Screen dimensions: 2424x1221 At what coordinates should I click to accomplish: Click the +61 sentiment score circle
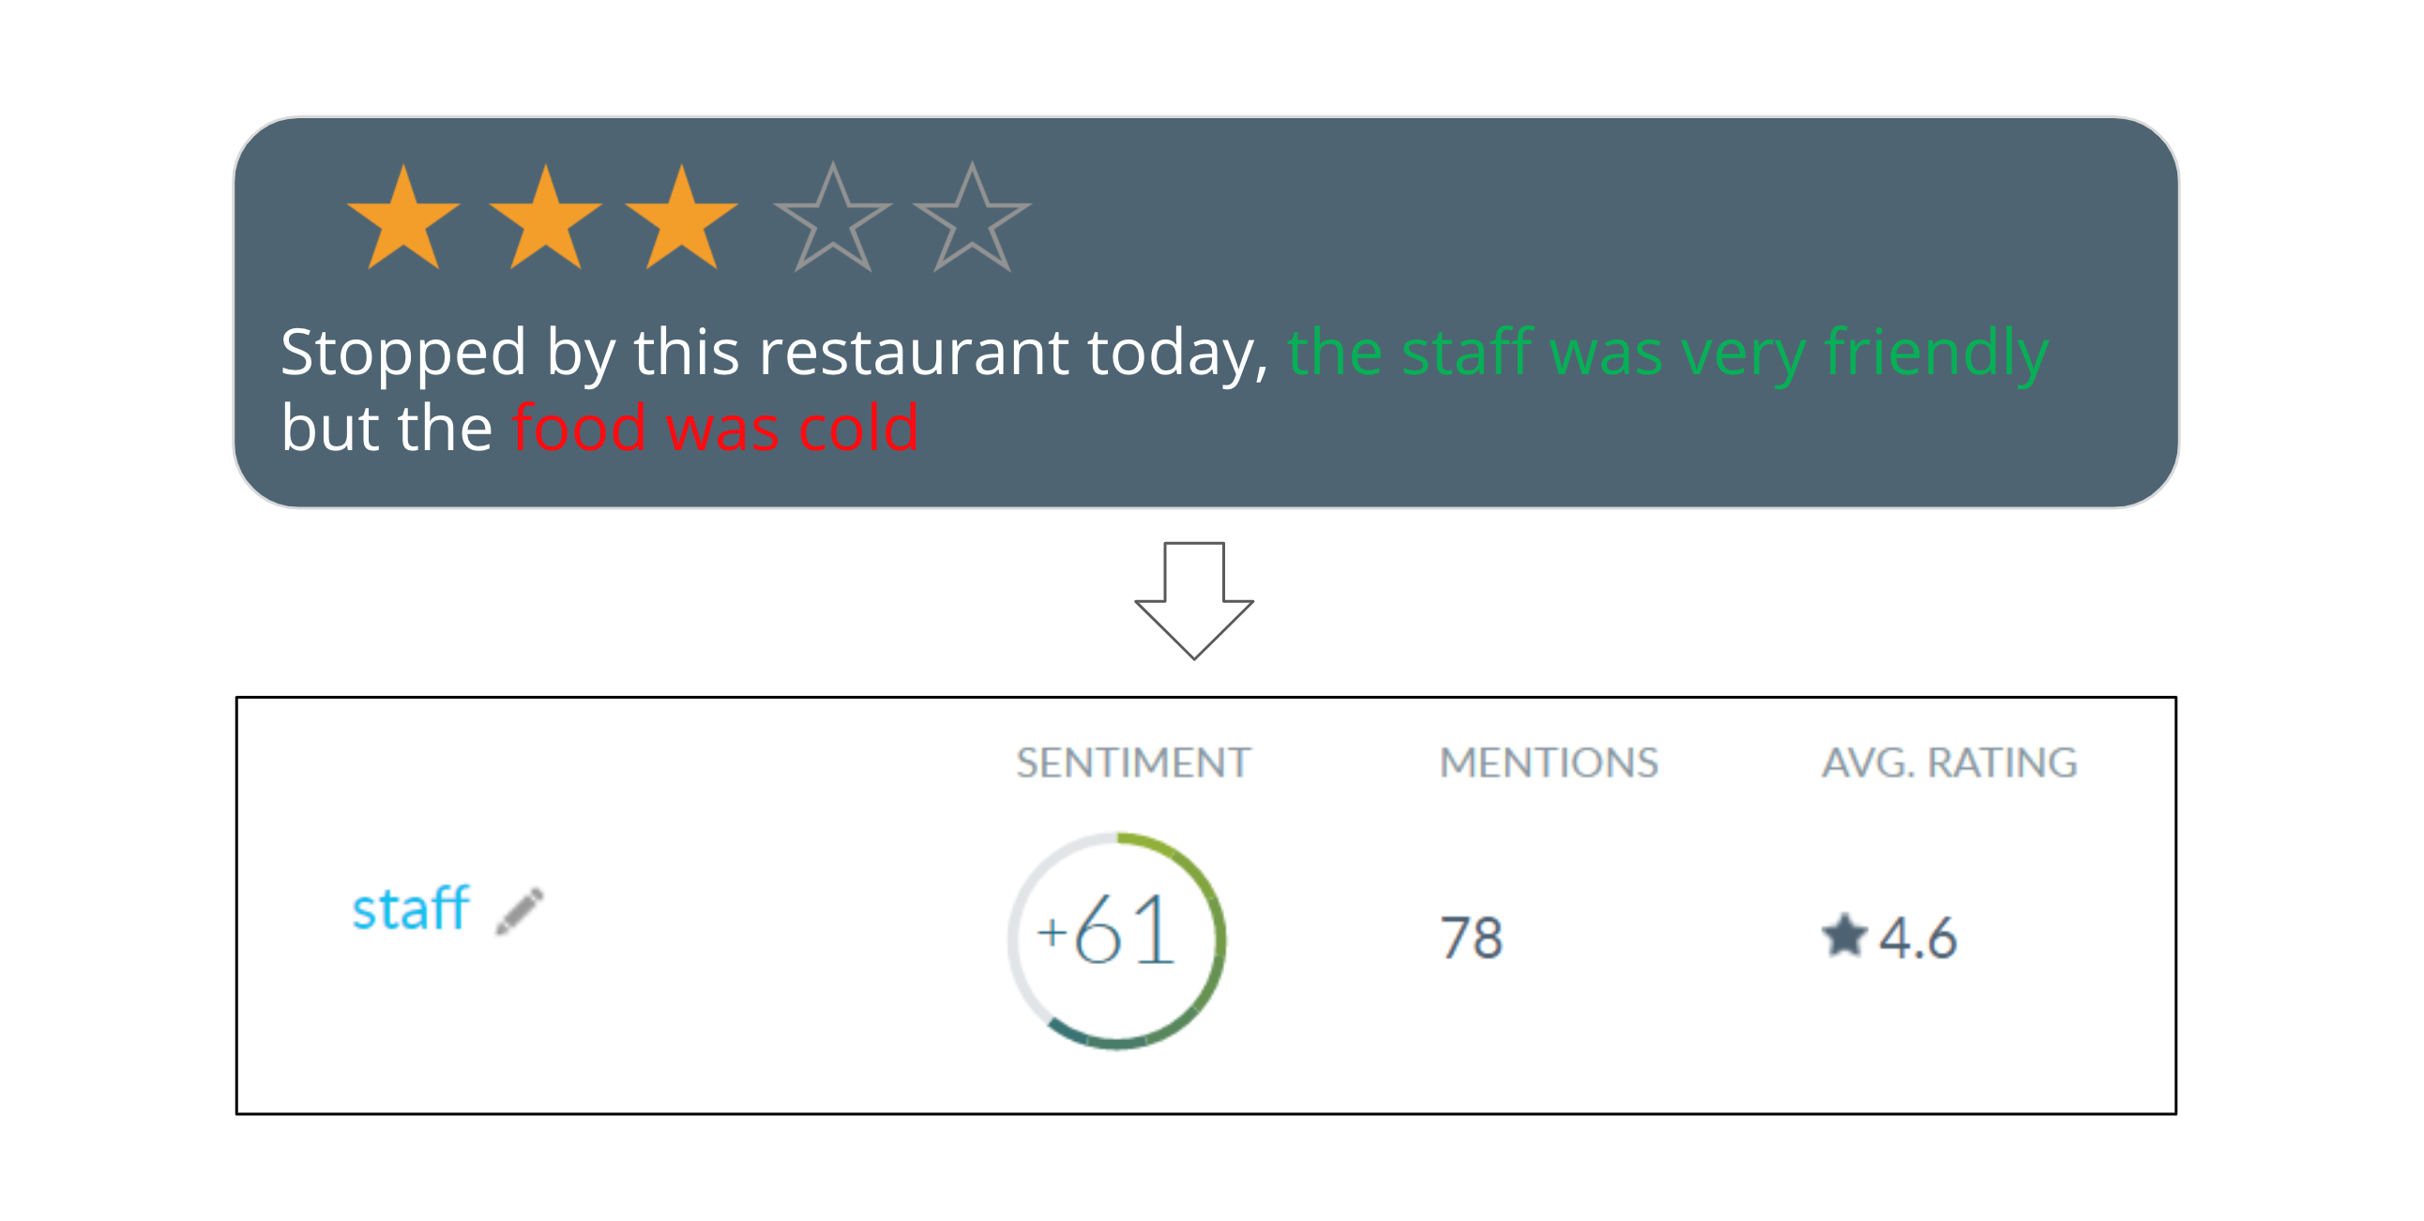tap(1117, 940)
